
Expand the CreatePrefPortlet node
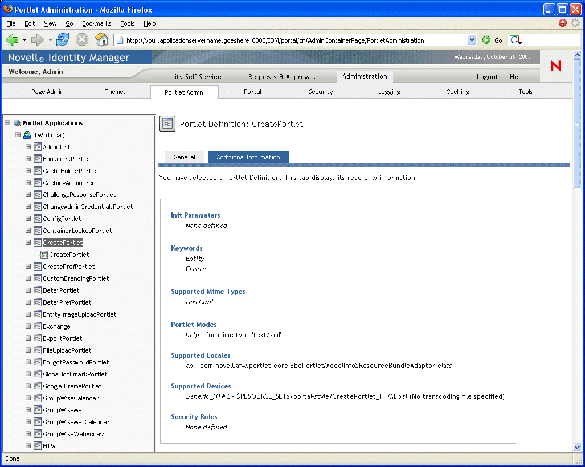28,267
